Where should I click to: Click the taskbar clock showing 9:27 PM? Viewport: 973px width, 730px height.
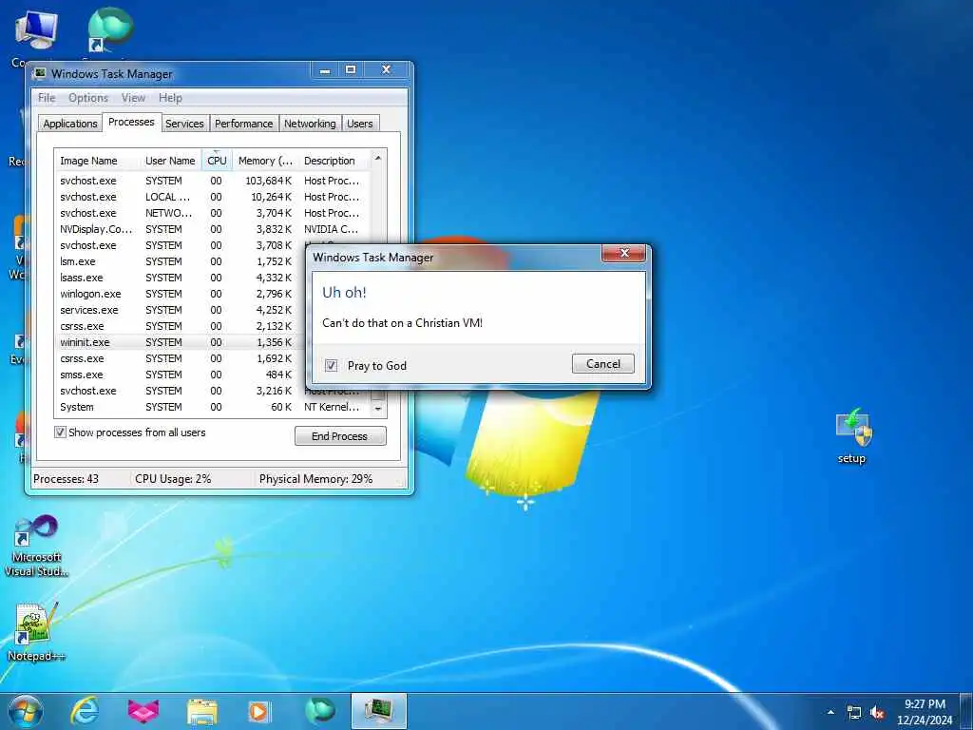pos(925,712)
